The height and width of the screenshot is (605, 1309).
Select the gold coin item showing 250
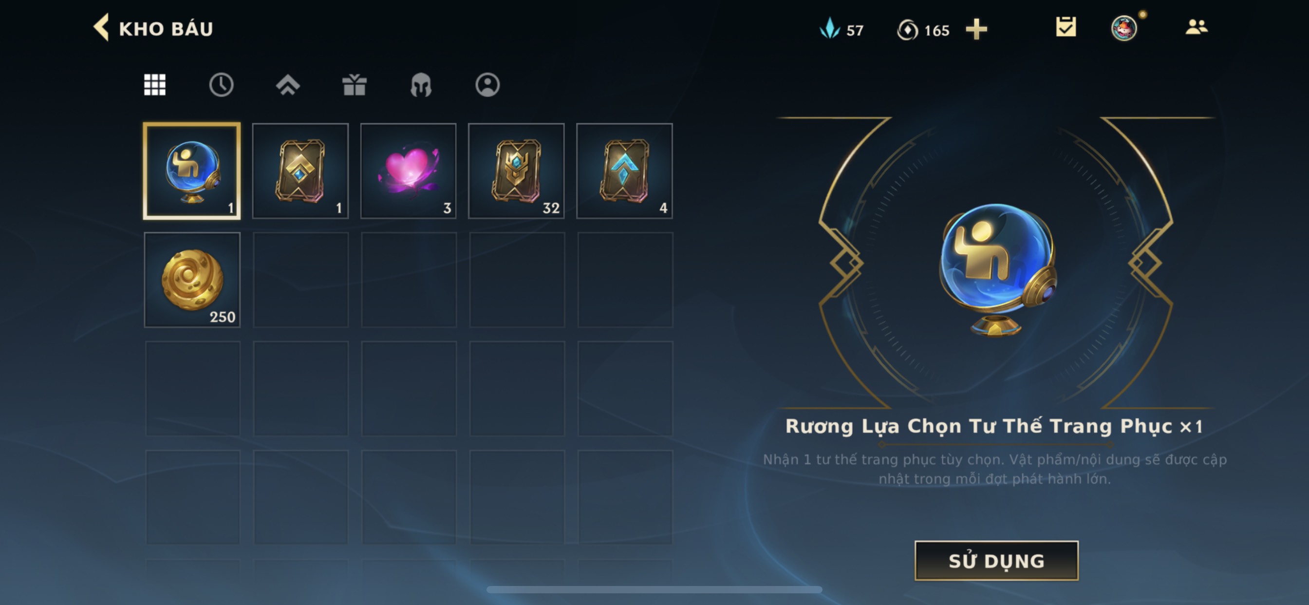click(192, 280)
